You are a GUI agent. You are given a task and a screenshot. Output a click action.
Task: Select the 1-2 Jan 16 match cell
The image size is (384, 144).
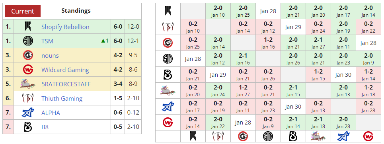tap(268, 43)
